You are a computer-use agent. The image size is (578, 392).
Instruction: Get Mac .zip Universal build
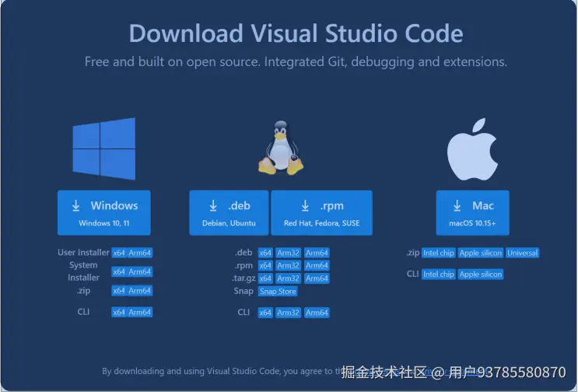(522, 253)
